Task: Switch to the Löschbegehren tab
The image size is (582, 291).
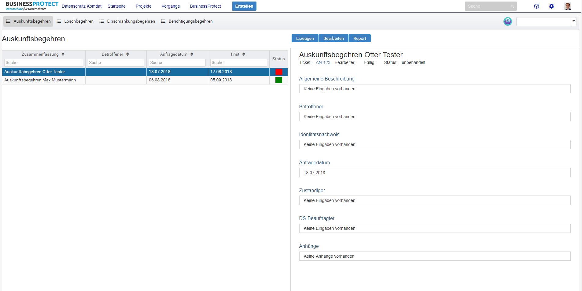Action: pos(75,21)
